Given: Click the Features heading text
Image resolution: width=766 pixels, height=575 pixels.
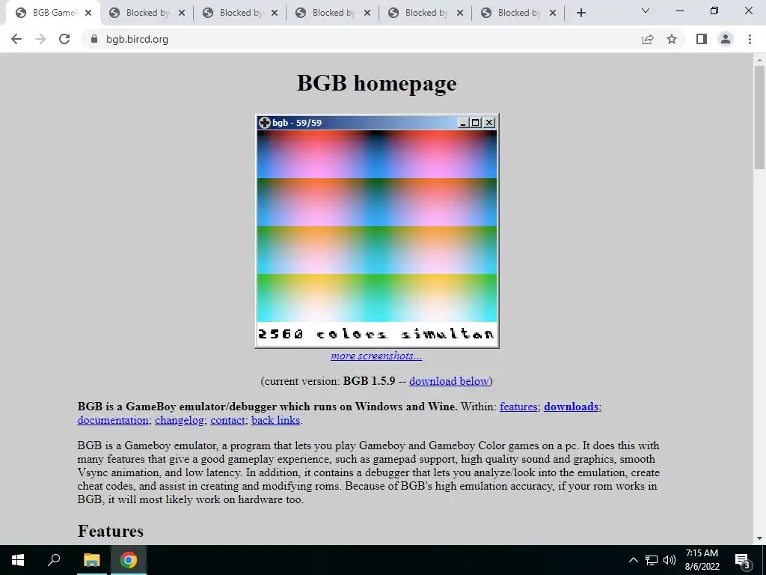Looking at the screenshot, I should tap(111, 531).
